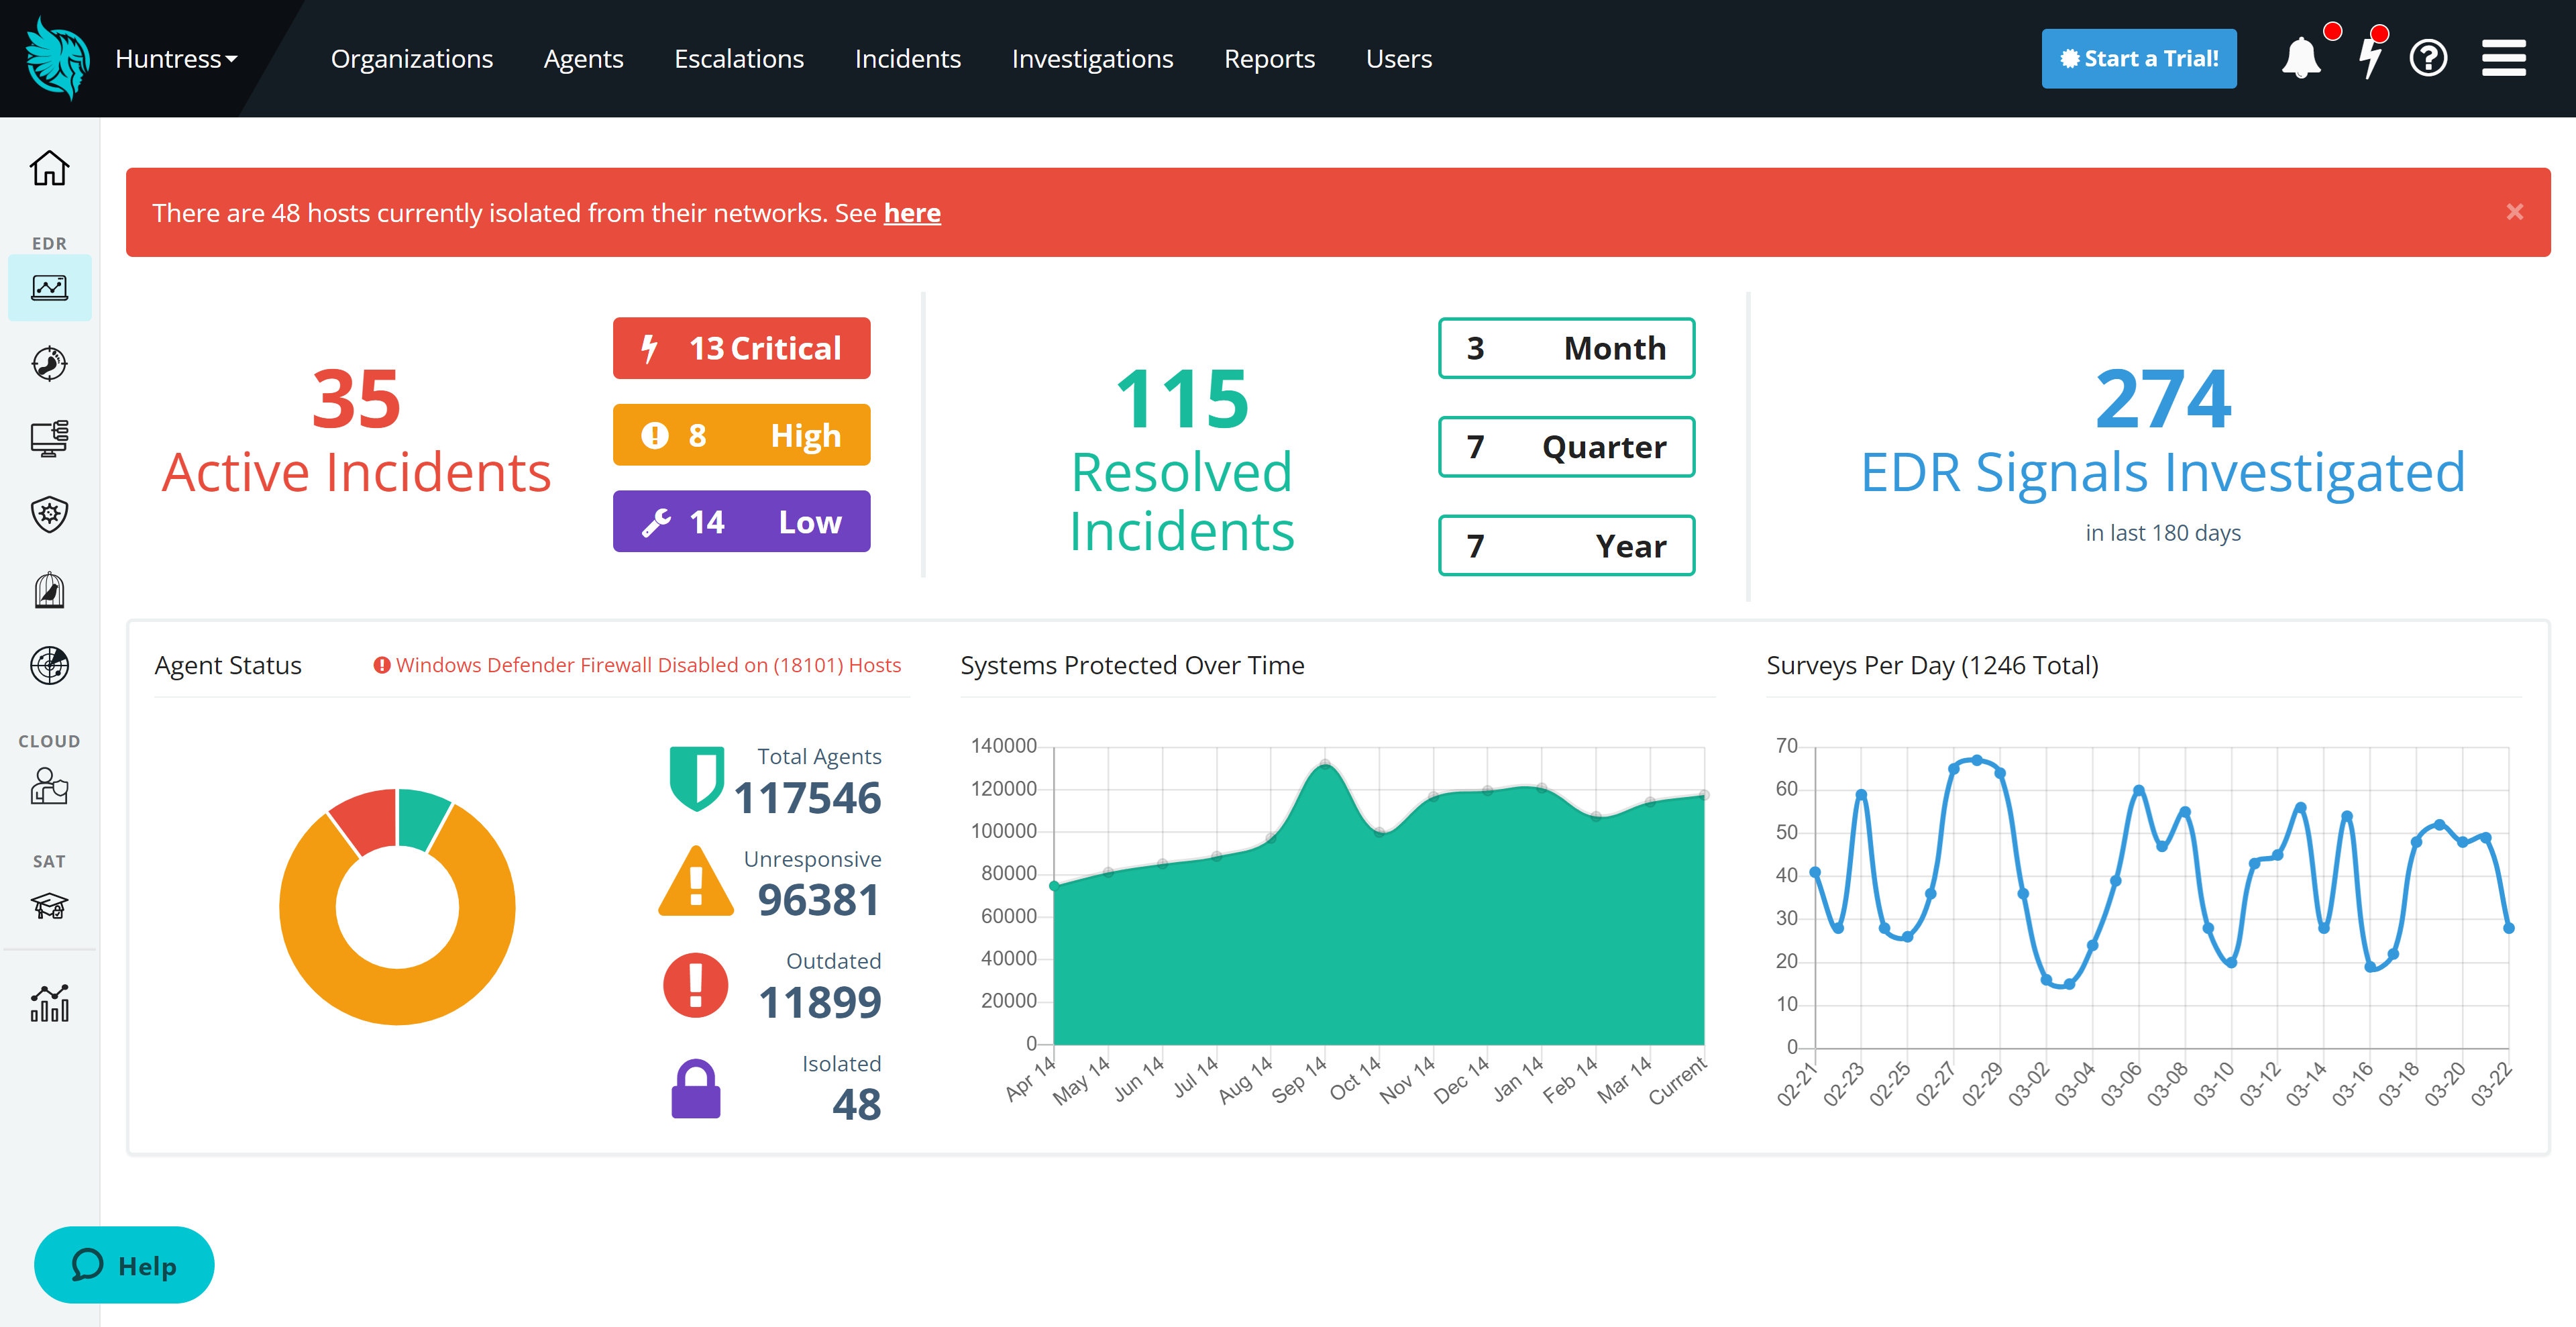Open the SAT graduation cap icon
Image resolution: width=2576 pixels, height=1327 pixels.
tap(49, 905)
